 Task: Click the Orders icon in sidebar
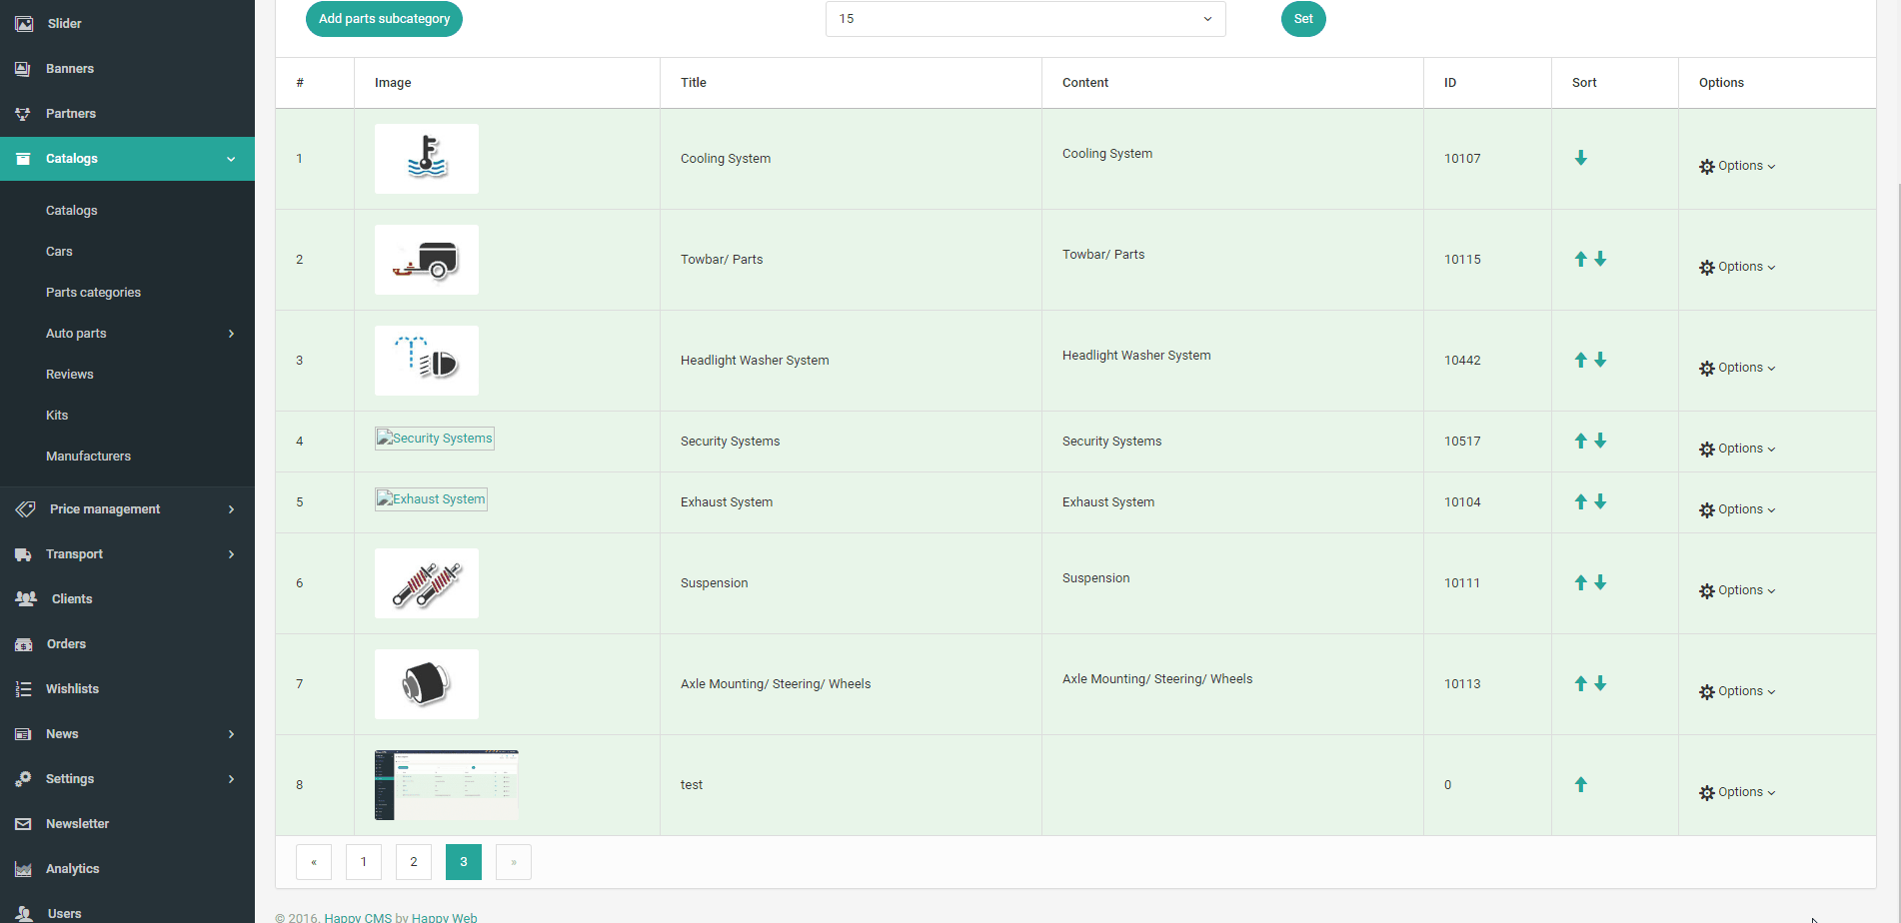(24, 644)
